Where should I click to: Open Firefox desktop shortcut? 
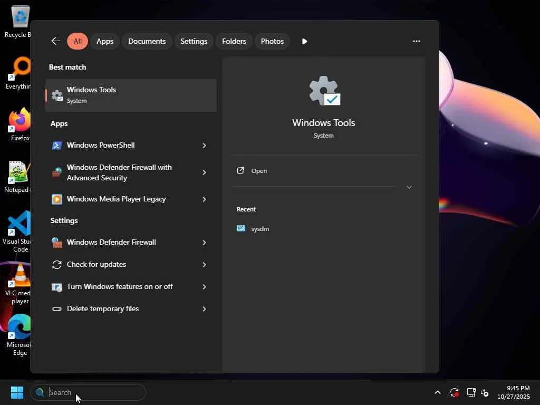(x=20, y=124)
